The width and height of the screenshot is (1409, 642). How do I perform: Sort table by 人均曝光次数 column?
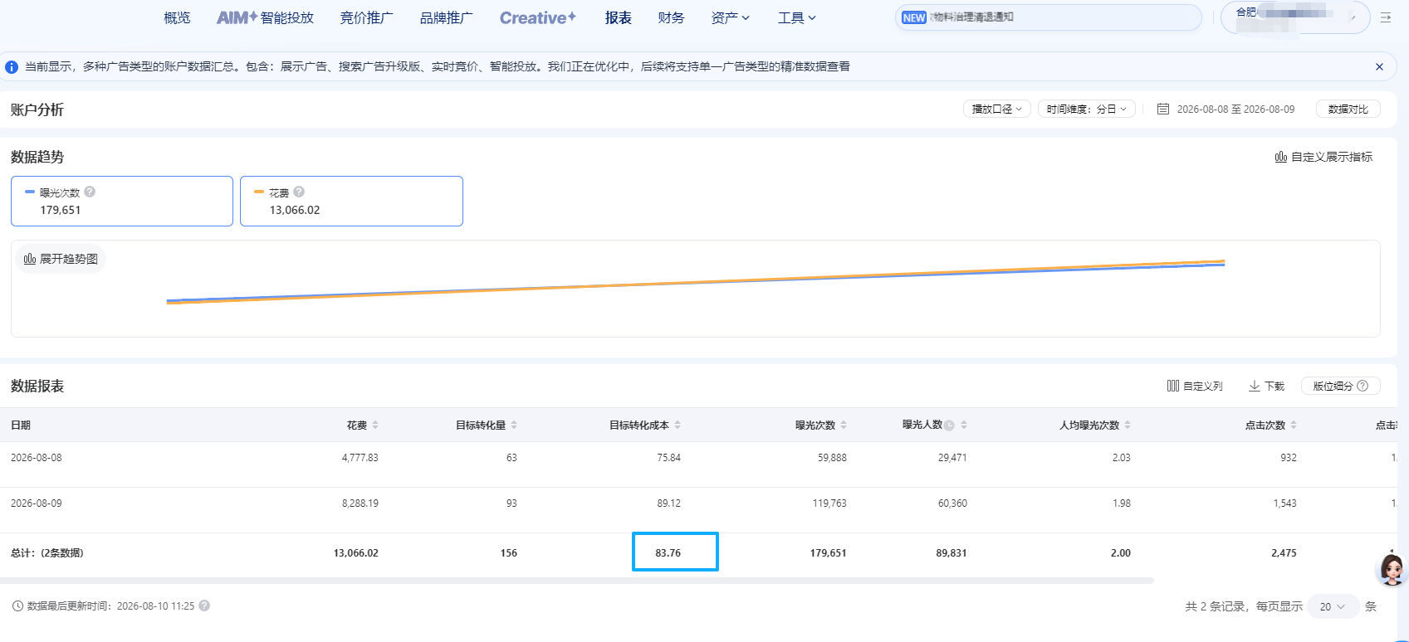tap(1128, 425)
